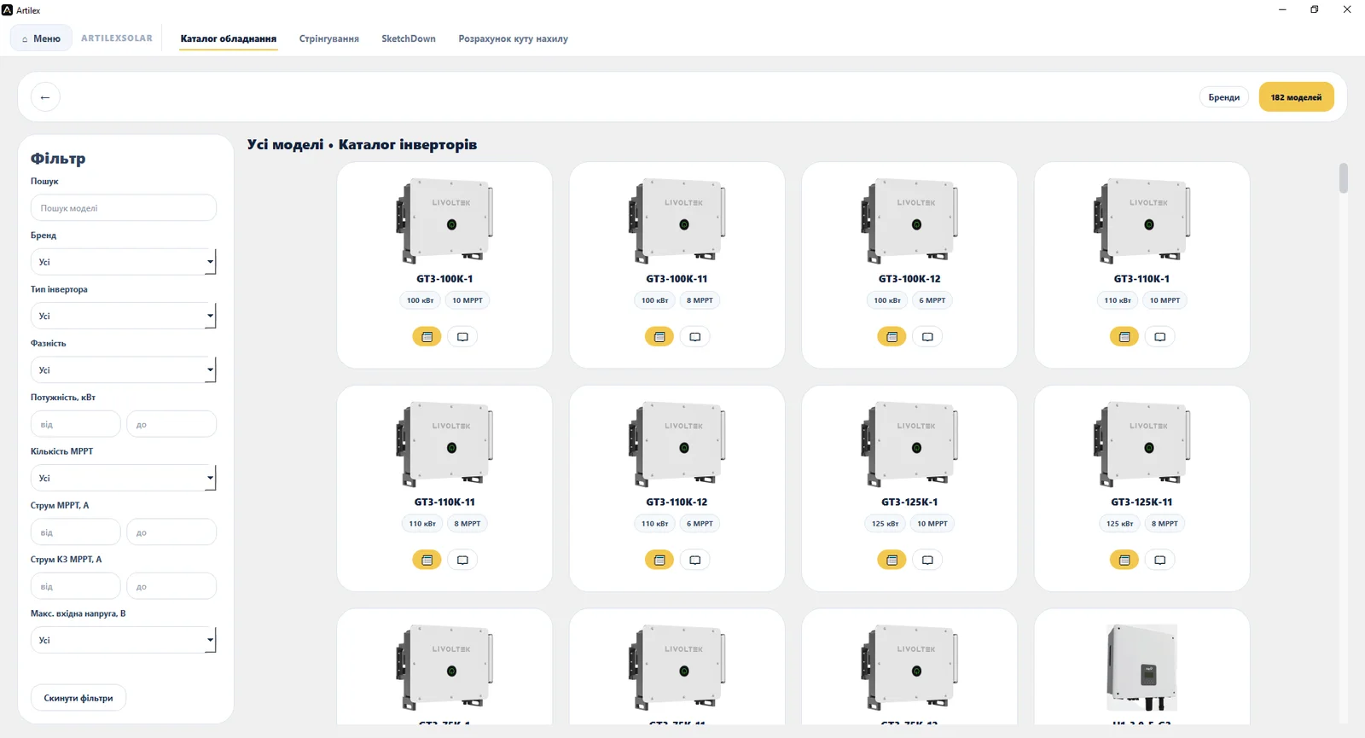This screenshot has height=738, width=1365.
Task: Click the yellow icon button on GT3-110K-11 card
Action: pyautogui.click(x=427, y=561)
